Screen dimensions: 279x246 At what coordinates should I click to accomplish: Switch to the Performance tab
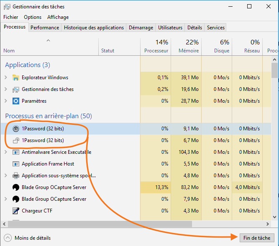pos(45,28)
